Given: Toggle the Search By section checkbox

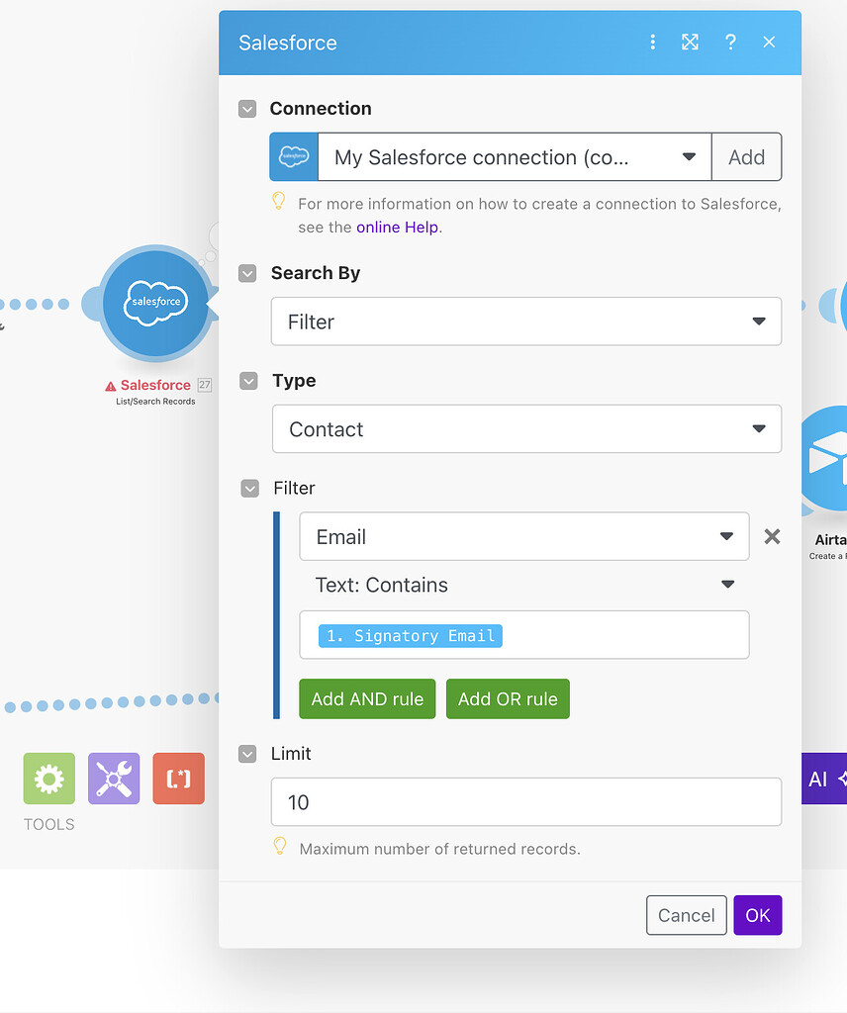Looking at the screenshot, I should 247,273.
